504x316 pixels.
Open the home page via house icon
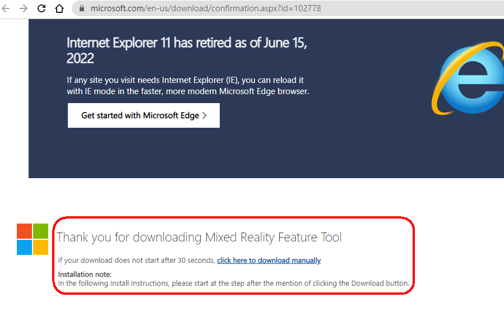[x=59, y=8]
